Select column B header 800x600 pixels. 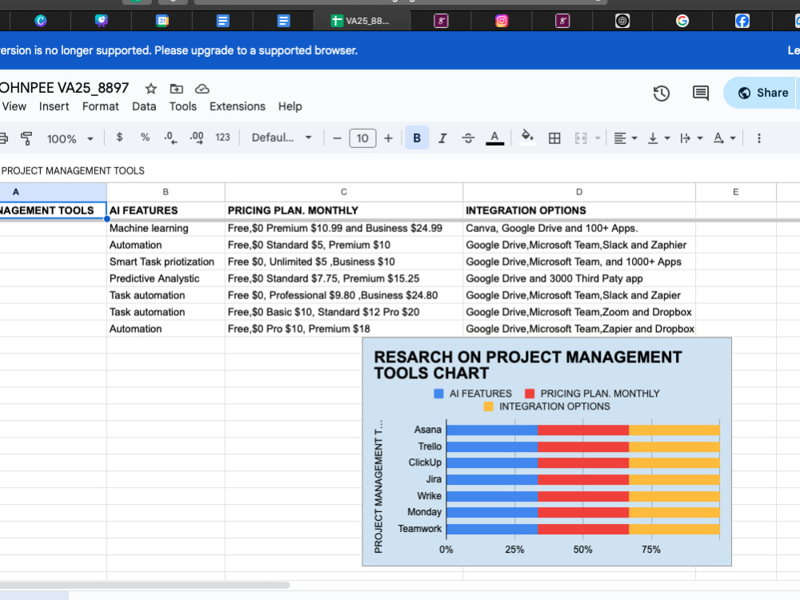(166, 192)
